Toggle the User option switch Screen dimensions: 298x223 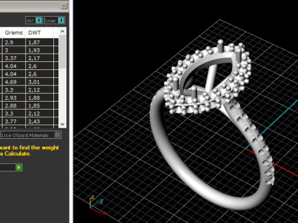pyautogui.click(x=61, y=20)
